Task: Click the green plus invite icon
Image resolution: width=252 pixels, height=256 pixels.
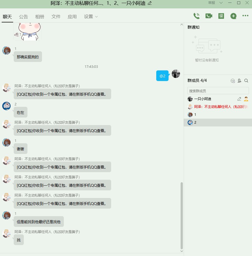Action: click(234, 16)
